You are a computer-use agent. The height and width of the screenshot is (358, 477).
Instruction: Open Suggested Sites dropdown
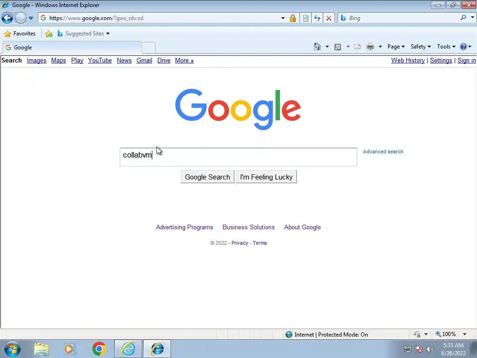pyautogui.click(x=84, y=34)
